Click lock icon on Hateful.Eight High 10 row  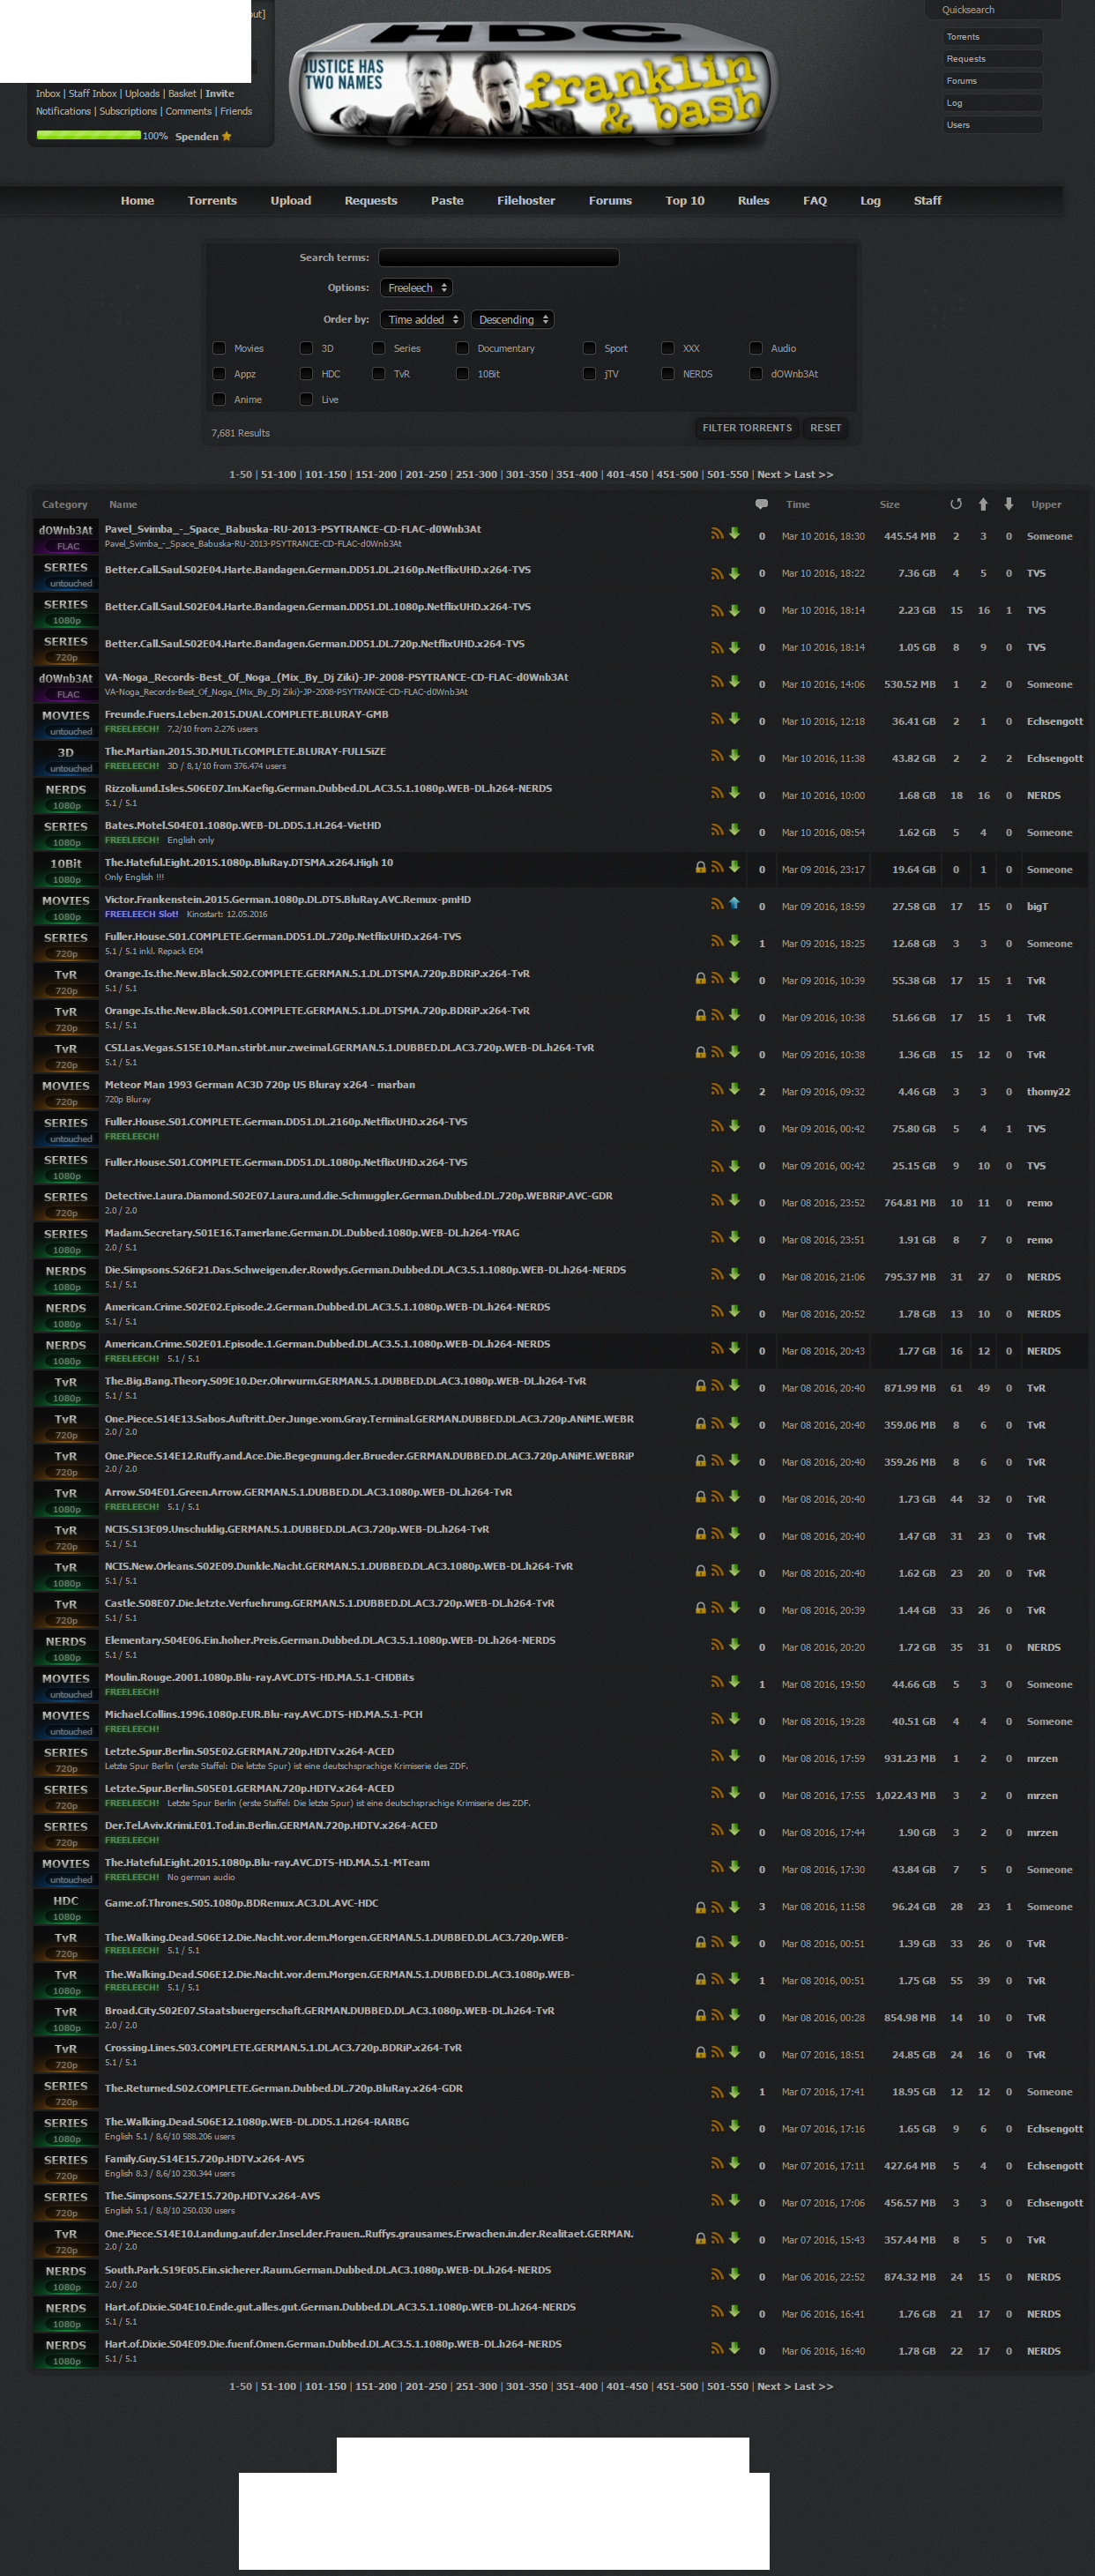tap(701, 867)
